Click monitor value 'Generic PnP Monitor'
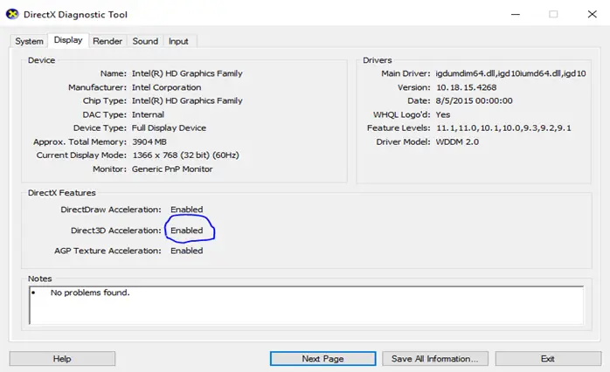Viewport: 610px width, 372px height. pyautogui.click(x=172, y=169)
